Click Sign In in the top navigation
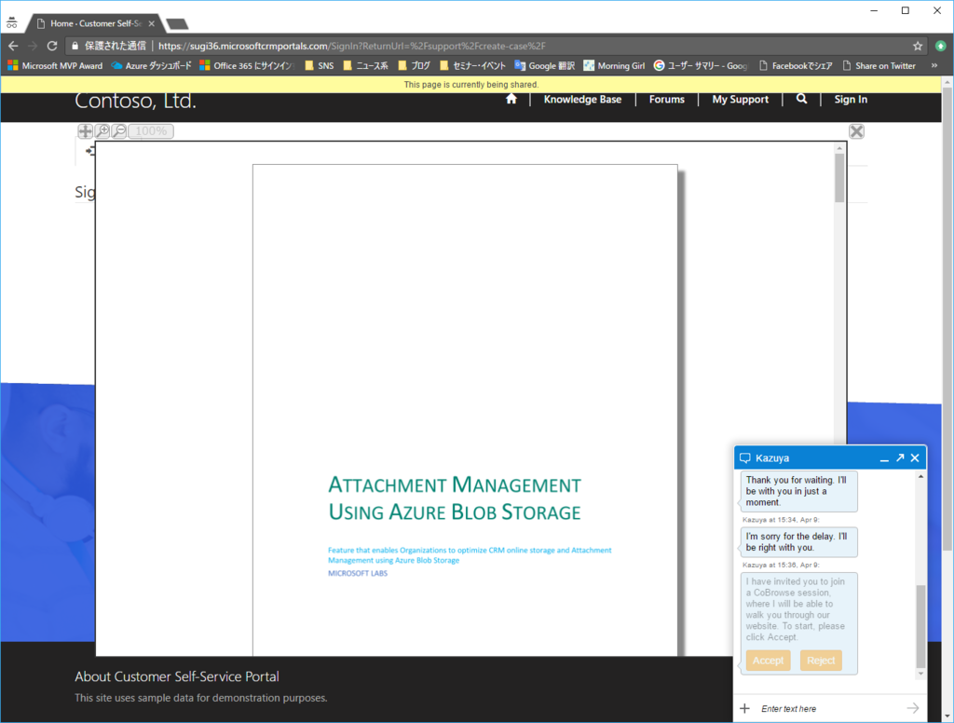The image size is (954, 723). tap(851, 99)
